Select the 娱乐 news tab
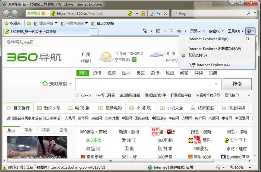Image resolution: width=261 pixels, height=172 pixels. (x=28, y=130)
